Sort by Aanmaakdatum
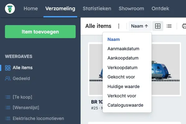Image resolution: width=186 pixels, height=124 pixels. click(123, 49)
